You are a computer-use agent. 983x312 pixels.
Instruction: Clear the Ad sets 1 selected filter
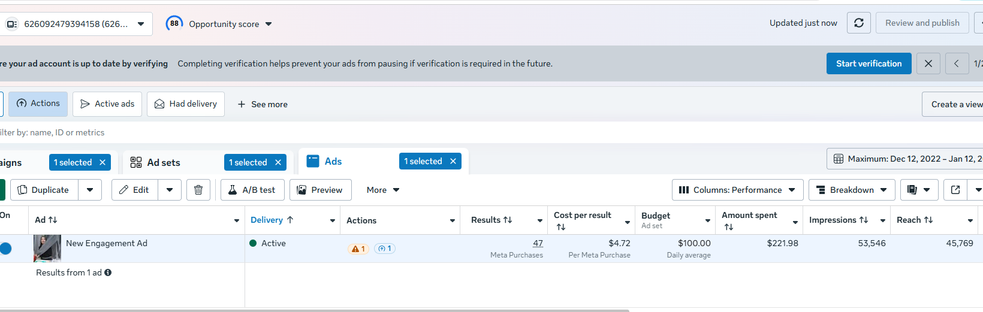click(278, 162)
